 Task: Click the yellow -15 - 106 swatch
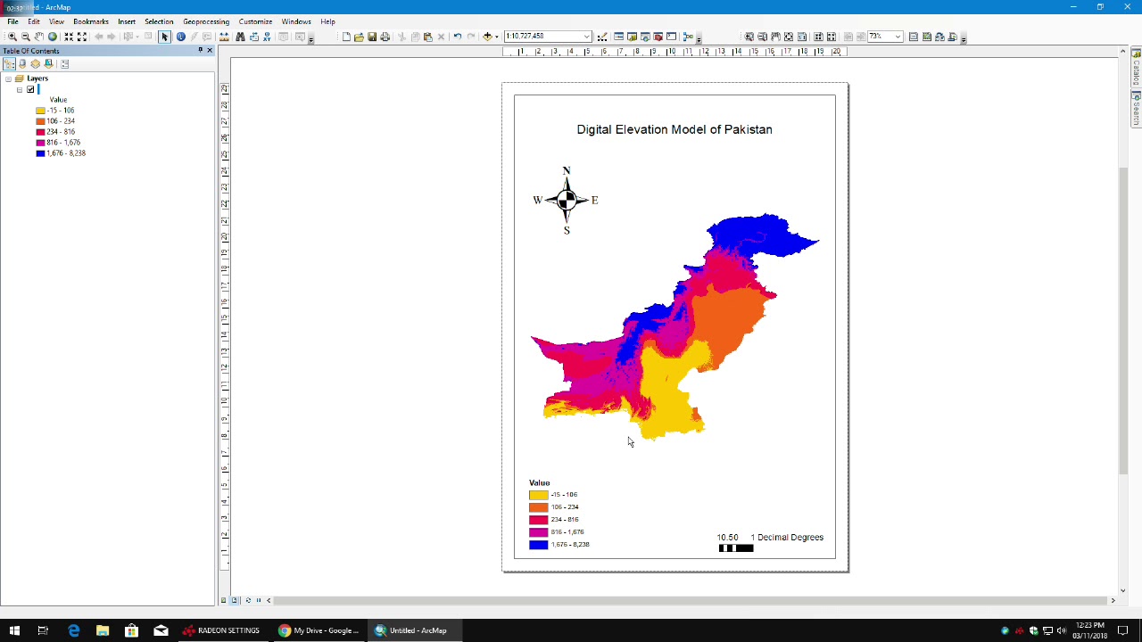tap(40, 111)
